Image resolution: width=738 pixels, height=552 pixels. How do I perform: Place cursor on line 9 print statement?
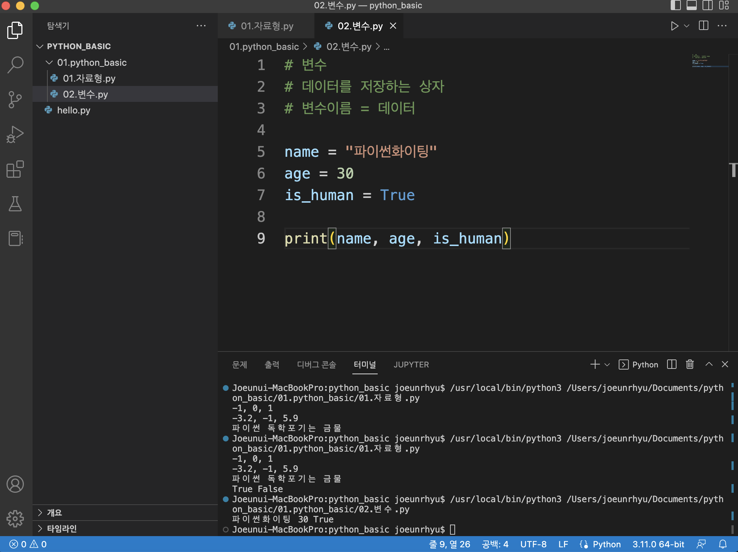click(x=397, y=238)
